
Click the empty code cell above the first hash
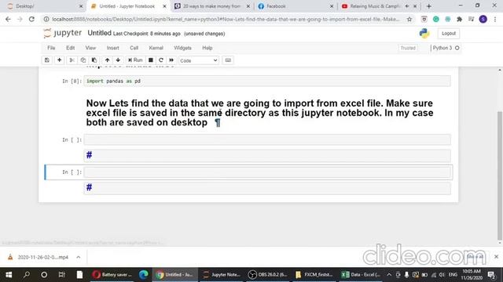coord(267,139)
